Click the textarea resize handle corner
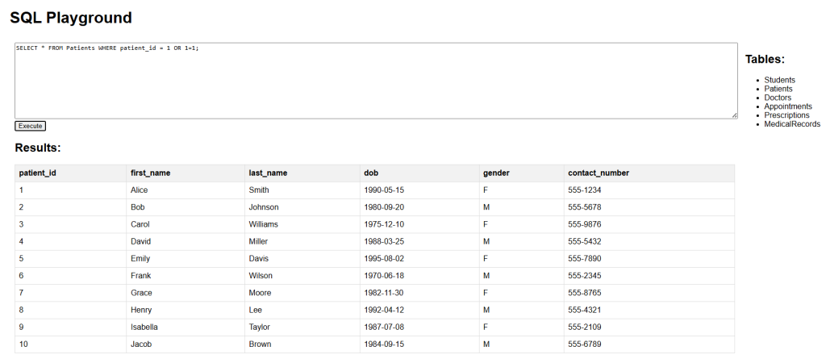Viewport: 826px width, 363px height. pyautogui.click(x=734, y=115)
